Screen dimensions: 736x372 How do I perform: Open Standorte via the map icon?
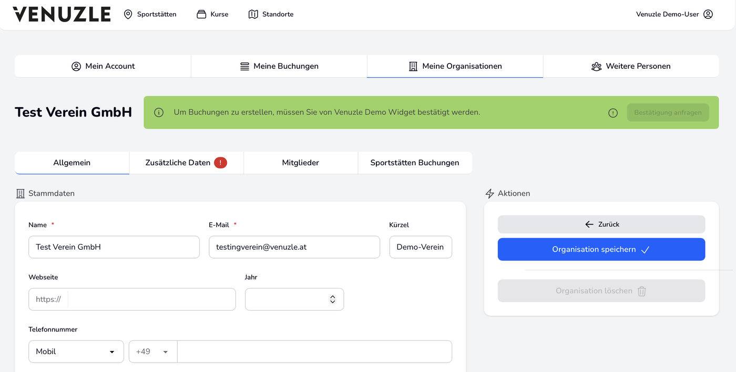tap(253, 14)
